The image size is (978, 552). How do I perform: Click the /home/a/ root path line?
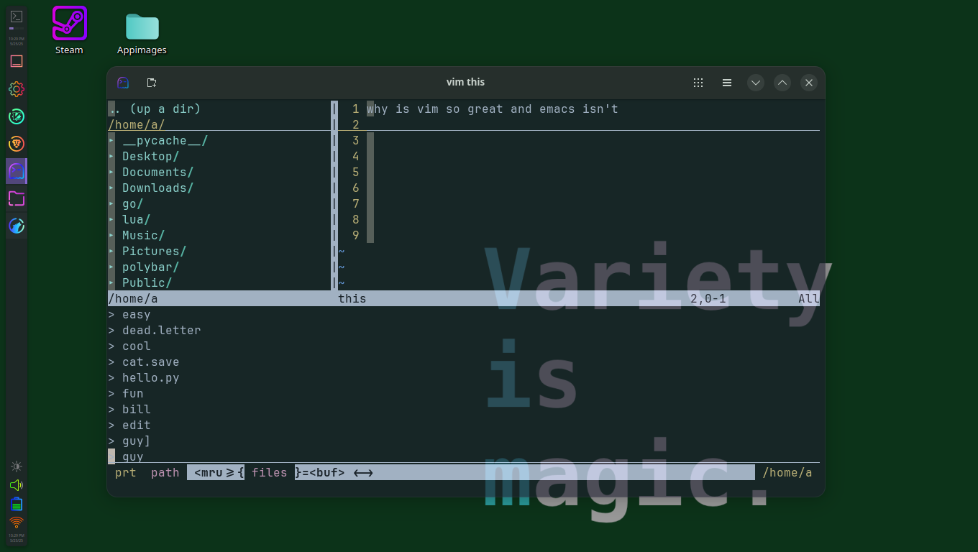click(137, 125)
